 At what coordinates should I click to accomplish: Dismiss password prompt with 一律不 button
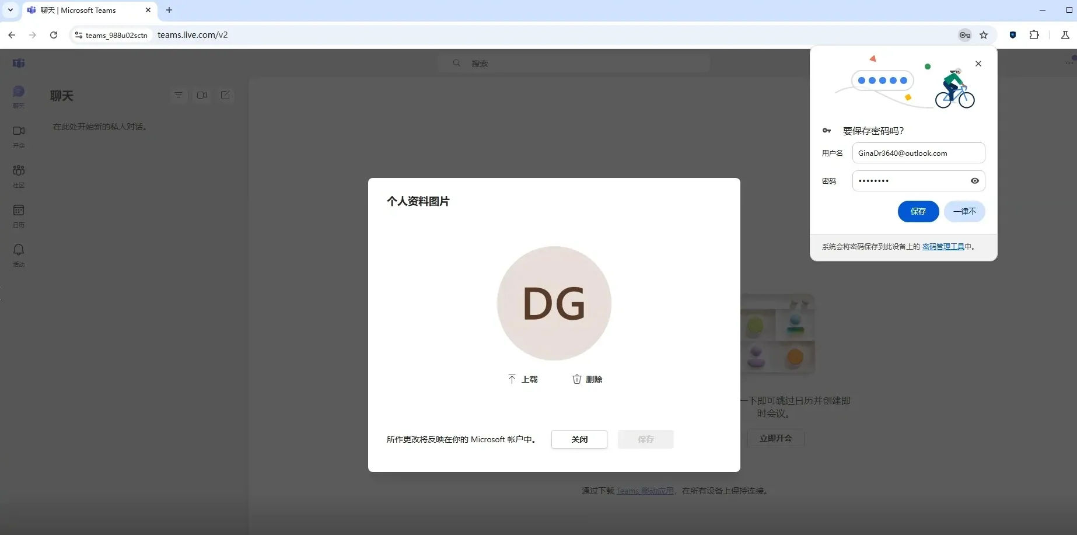(964, 211)
